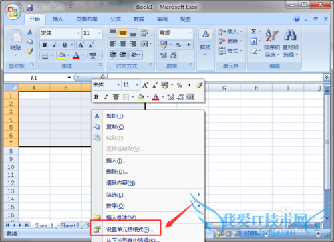The height and width of the screenshot is (242, 334).
Task: Click the increase indent icon
Action: [123, 55]
